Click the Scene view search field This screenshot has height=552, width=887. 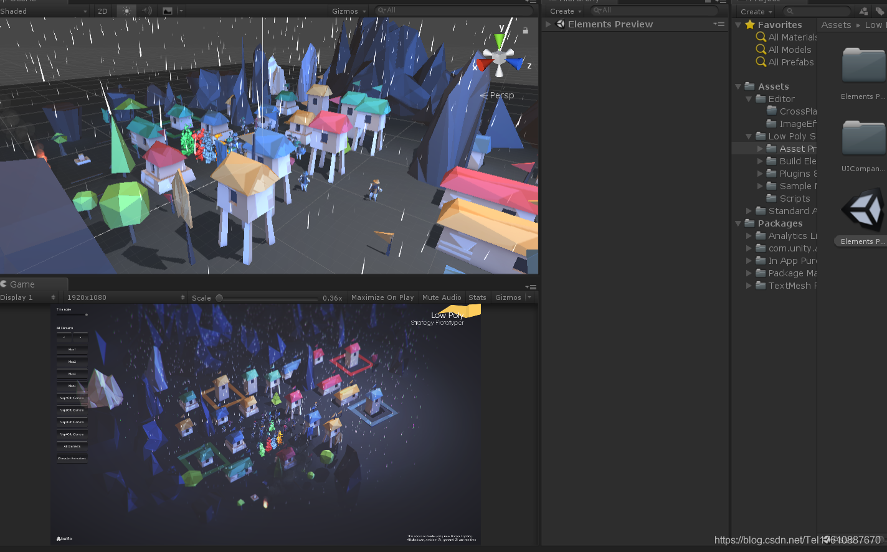(454, 11)
